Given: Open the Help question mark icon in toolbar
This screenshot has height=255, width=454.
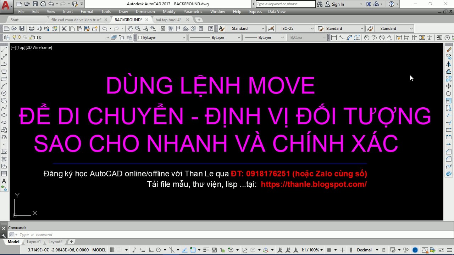Looking at the screenshot, I should tap(211, 28).
